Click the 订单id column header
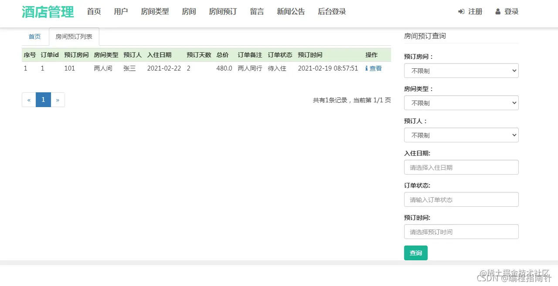Image resolution: width=558 pixels, height=286 pixels. [50, 55]
